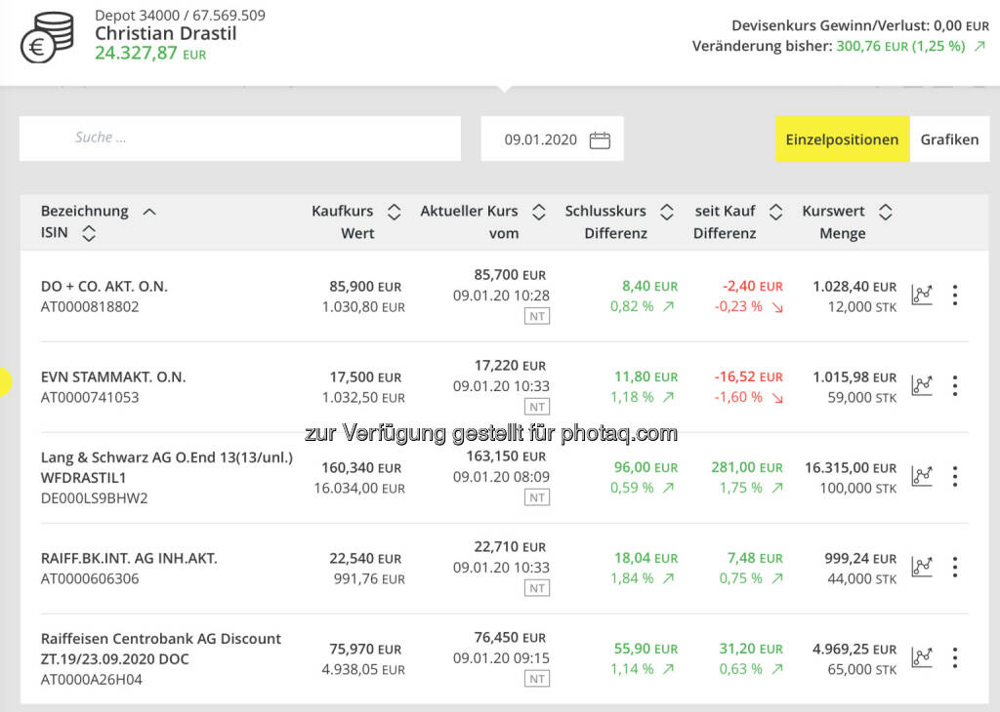Sort by Aktueller Kurs column arrows

coord(538,212)
